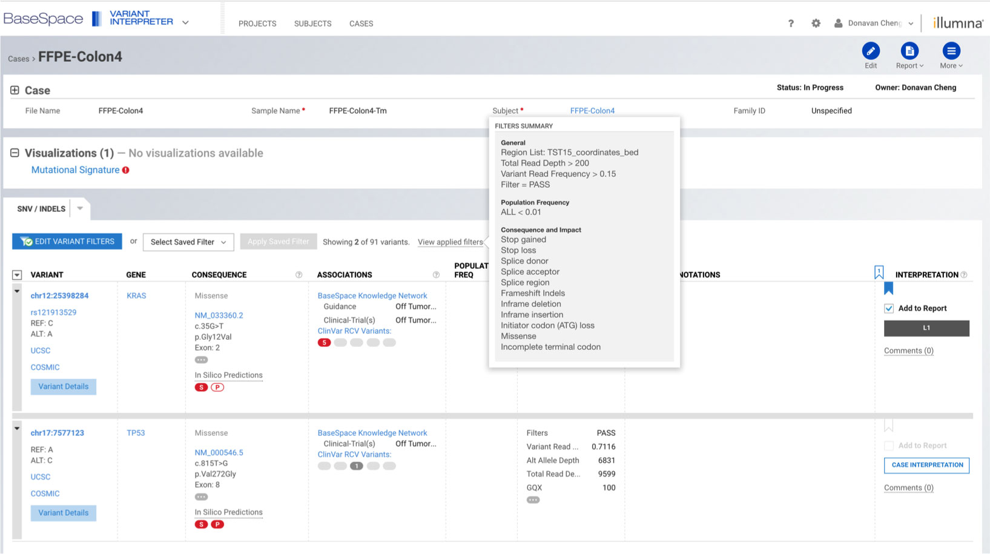
Task: Expand the Case section
Action: [x=15, y=90]
